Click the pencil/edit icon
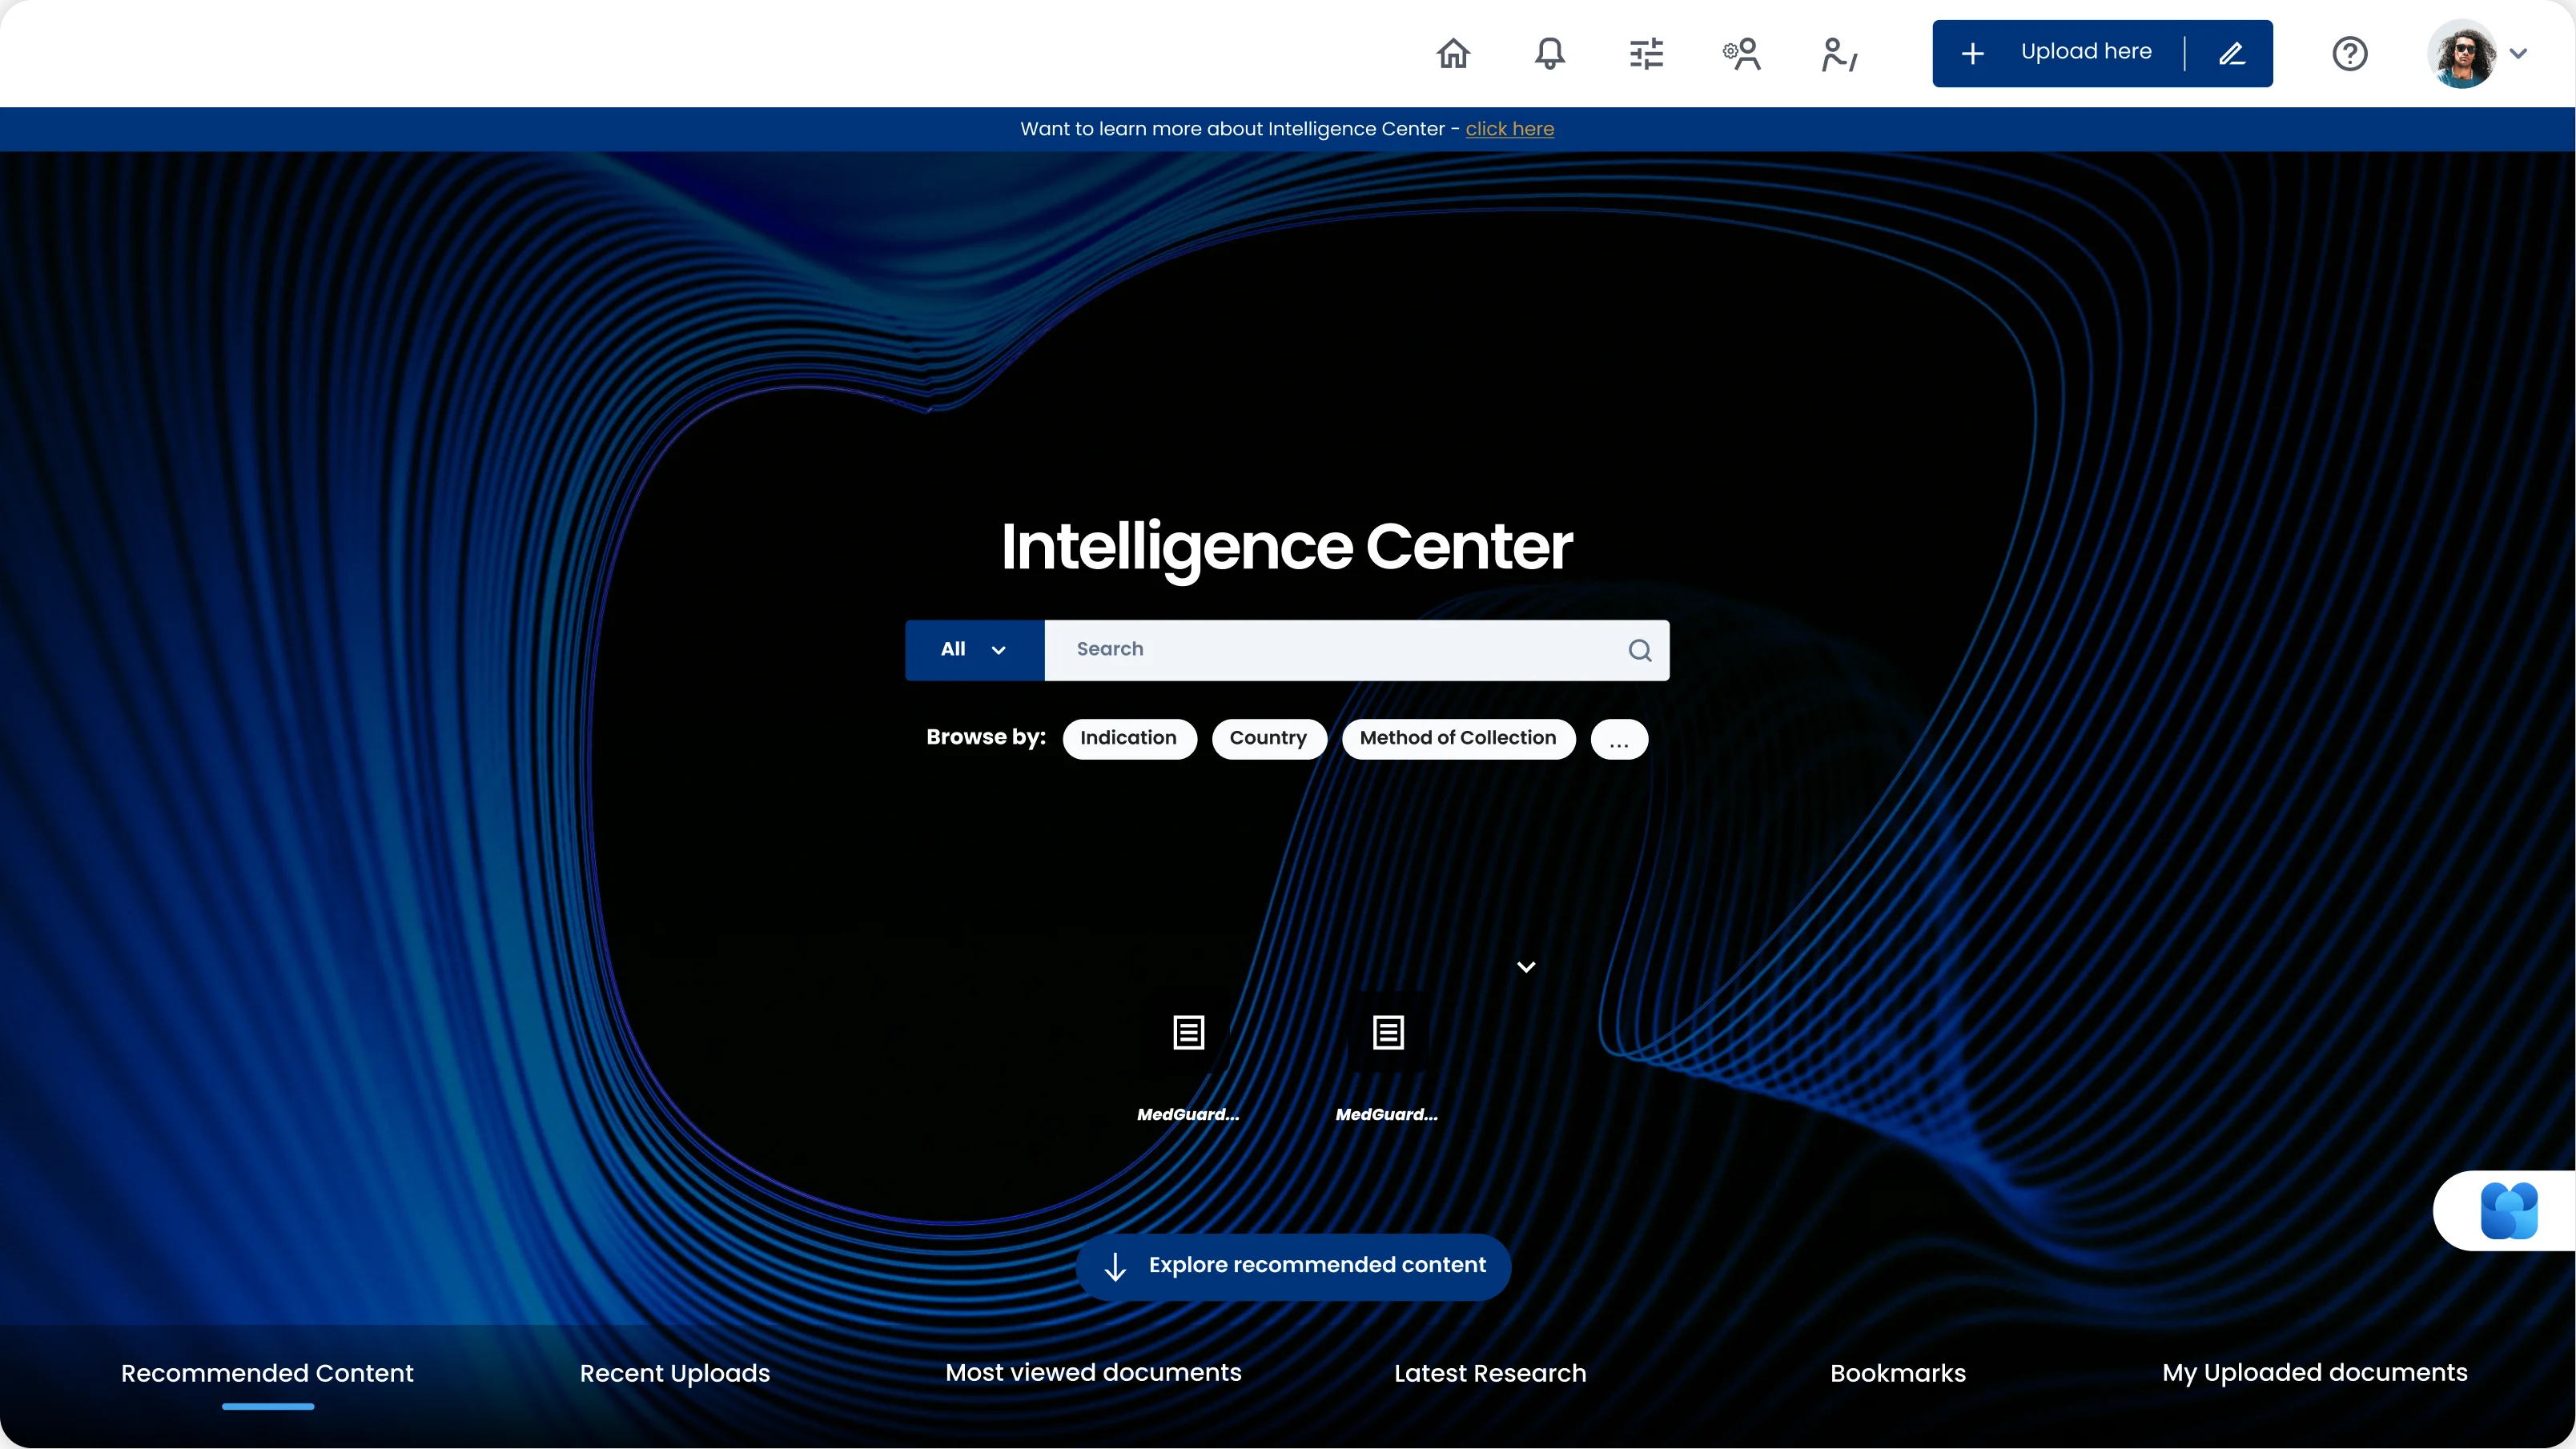The width and height of the screenshot is (2576, 1449). coord(2232,53)
